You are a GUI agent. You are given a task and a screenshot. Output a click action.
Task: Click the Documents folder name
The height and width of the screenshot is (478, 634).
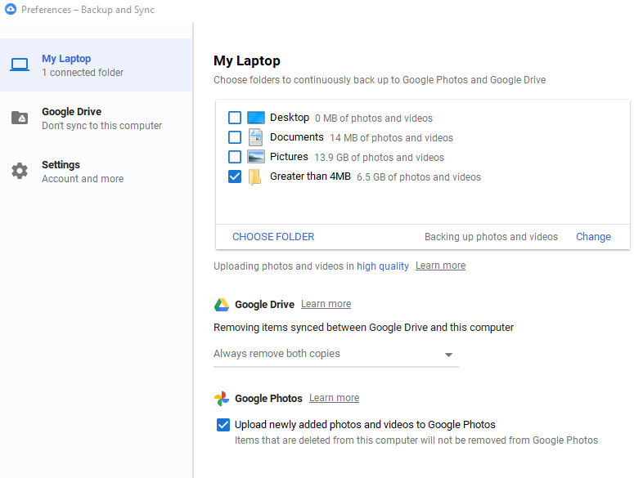point(297,137)
